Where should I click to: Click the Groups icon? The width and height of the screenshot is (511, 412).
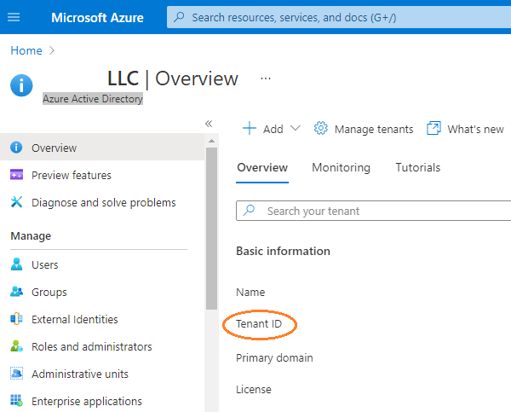[x=17, y=292]
